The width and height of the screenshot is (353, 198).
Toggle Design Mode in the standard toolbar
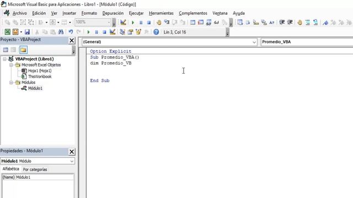tap(113, 32)
